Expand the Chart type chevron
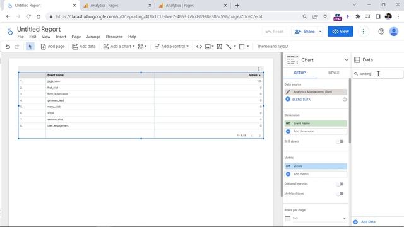Viewport: 404px width, 227px height. click(x=347, y=60)
